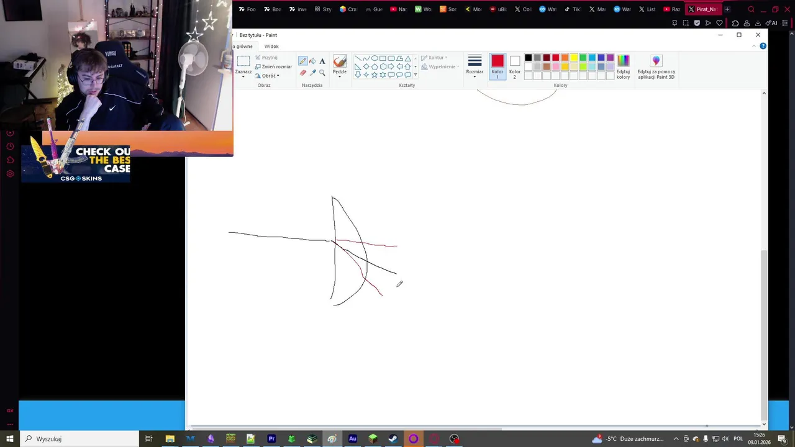Open Edytuj kolory color editor

623,66
